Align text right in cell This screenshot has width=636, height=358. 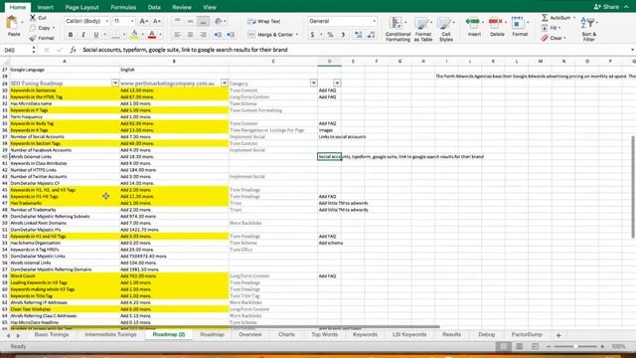click(x=203, y=35)
